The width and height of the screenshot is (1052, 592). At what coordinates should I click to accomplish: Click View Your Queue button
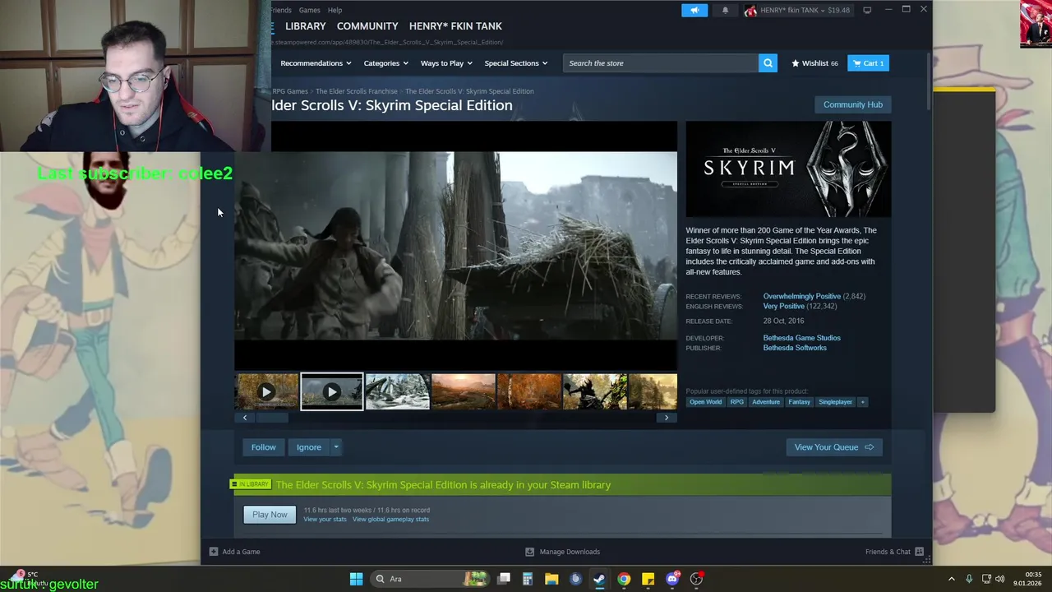[833, 447]
